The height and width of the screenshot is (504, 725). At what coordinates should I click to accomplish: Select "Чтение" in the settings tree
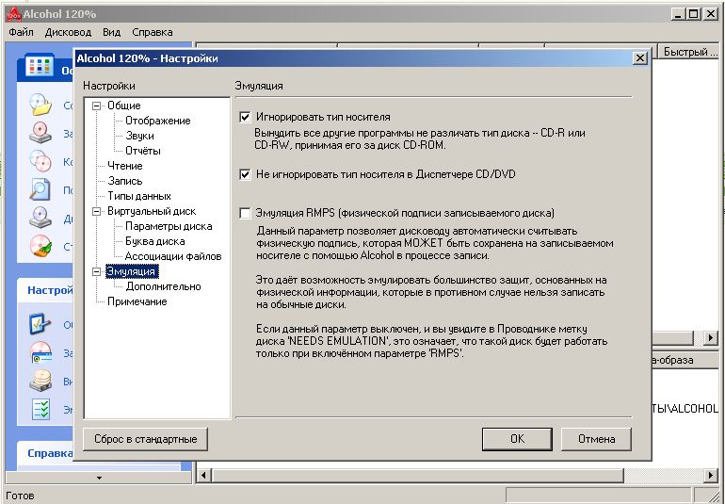tap(125, 166)
